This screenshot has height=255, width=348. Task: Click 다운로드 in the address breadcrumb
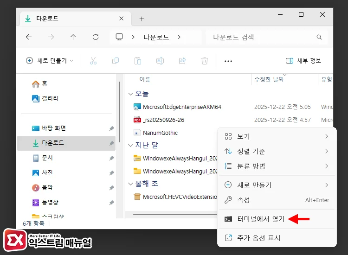coord(156,37)
